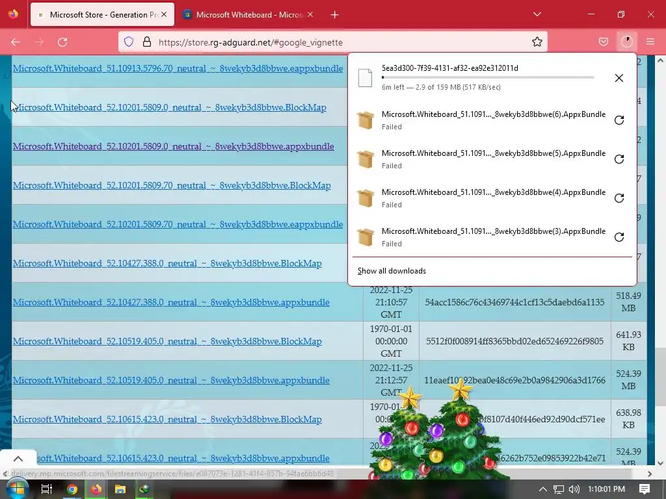Retry the failed AppxBundle (6) download
Viewport: 666px width, 499px height.
(x=619, y=120)
